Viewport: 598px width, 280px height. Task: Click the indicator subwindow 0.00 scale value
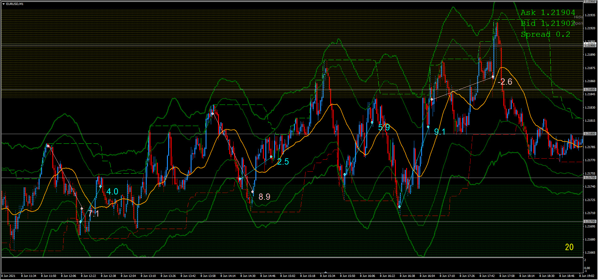(587, 268)
